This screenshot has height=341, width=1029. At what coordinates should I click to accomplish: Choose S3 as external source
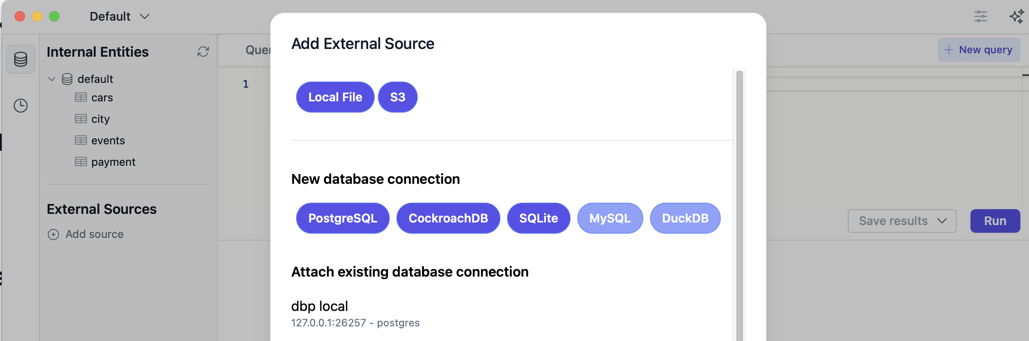(398, 97)
